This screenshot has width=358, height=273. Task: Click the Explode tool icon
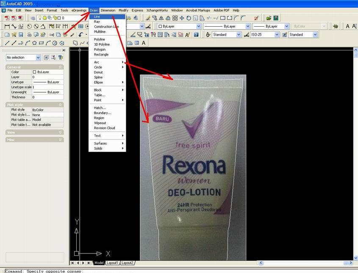click(x=256, y=18)
